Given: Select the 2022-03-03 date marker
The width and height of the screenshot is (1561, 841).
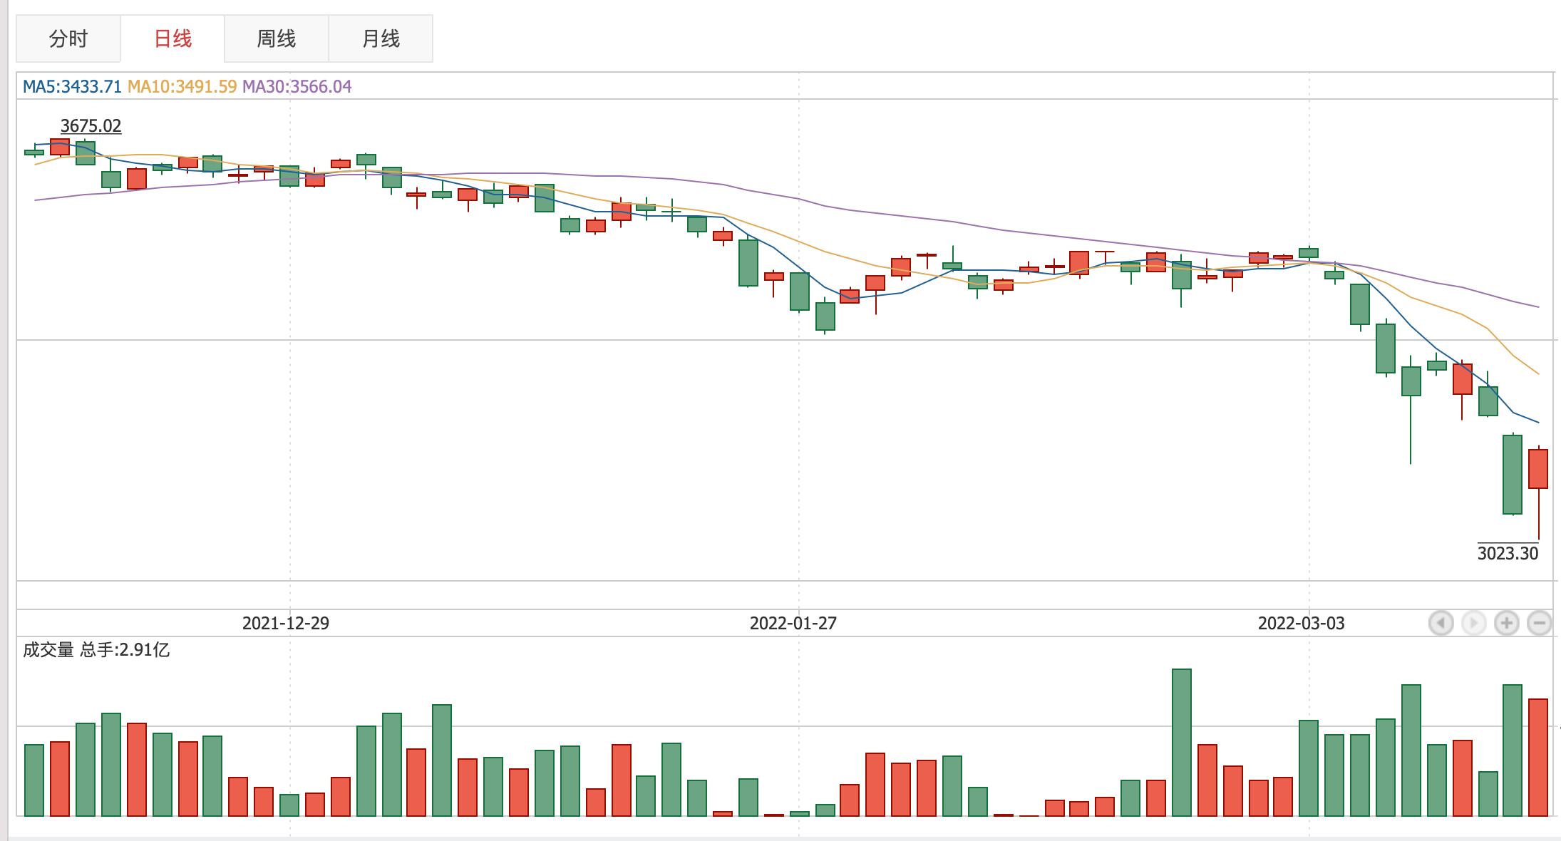Looking at the screenshot, I should (1302, 624).
